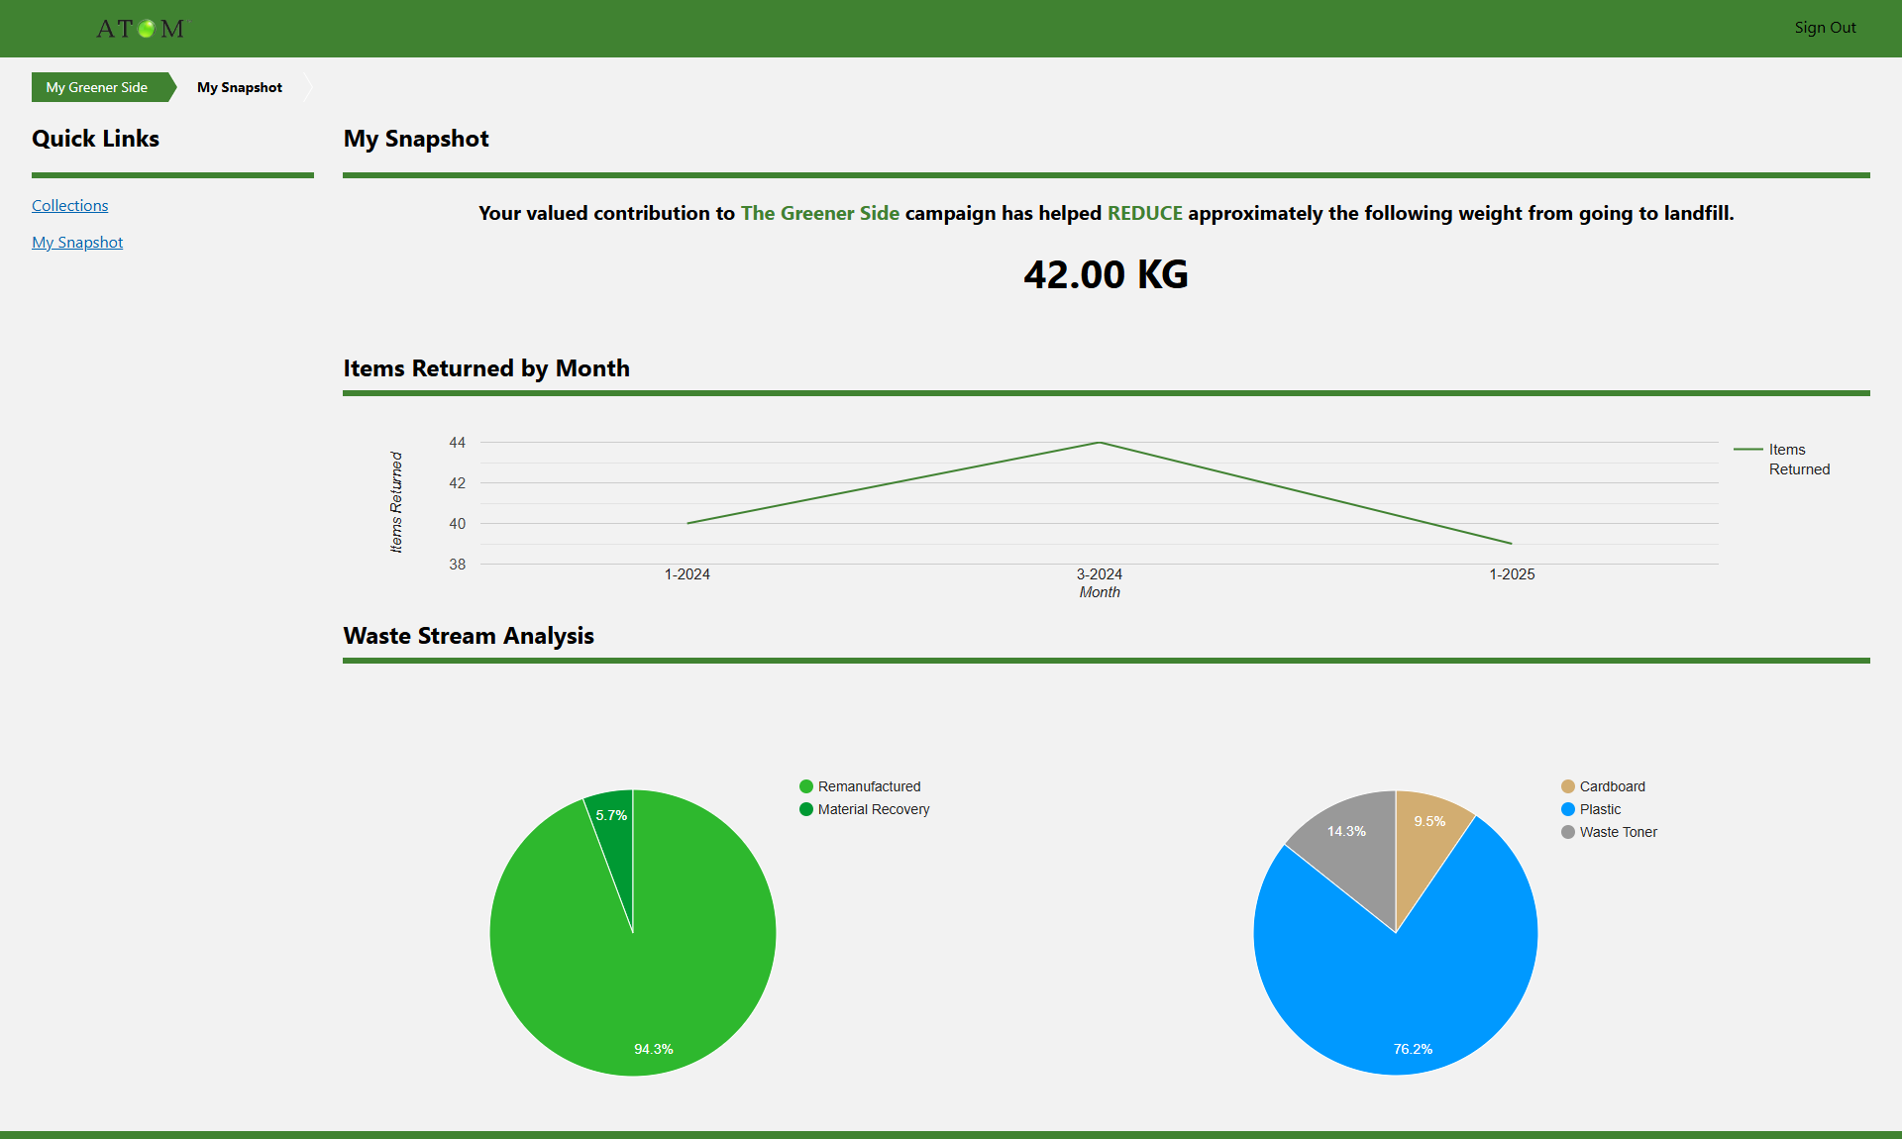Click the 5.7% Material Recovery slice

pos(614,832)
